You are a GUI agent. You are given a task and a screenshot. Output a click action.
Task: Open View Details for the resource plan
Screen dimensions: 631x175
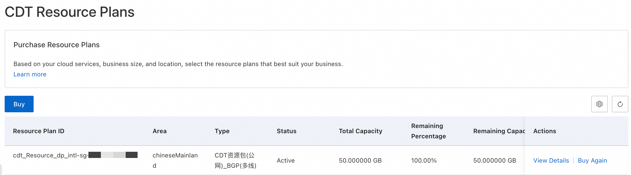551,161
